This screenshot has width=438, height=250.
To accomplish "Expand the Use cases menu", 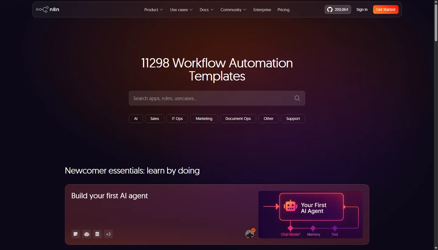I will (x=181, y=10).
